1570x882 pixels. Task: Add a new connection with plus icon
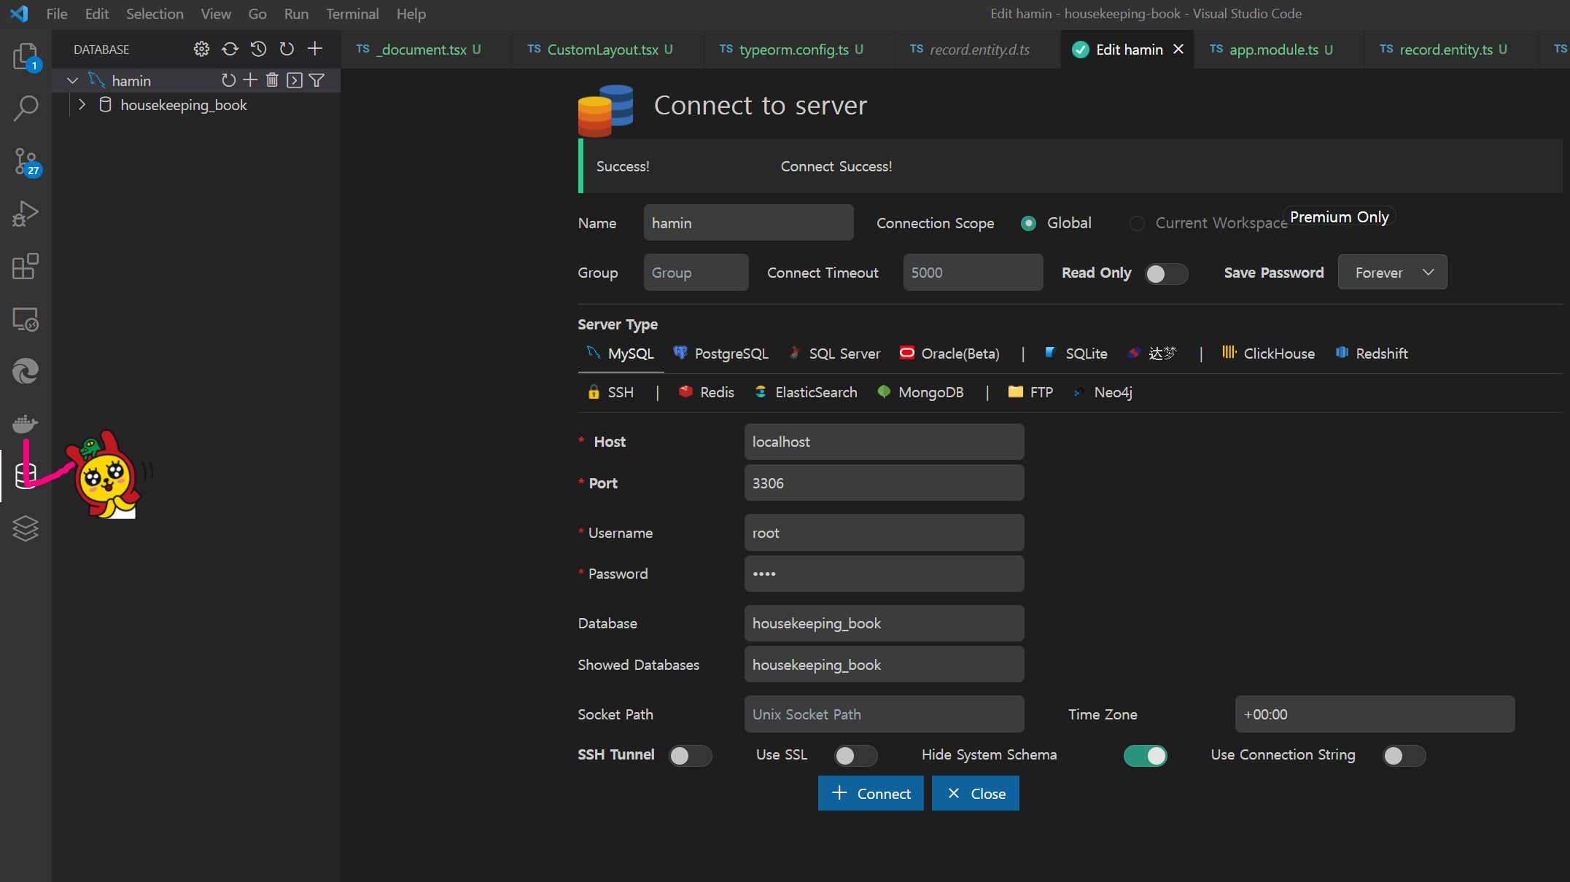(x=315, y=49)
